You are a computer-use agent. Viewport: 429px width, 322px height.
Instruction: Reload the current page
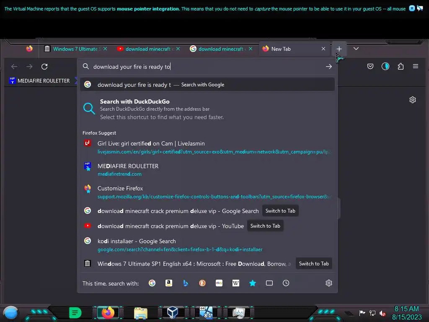click(44, 67)
